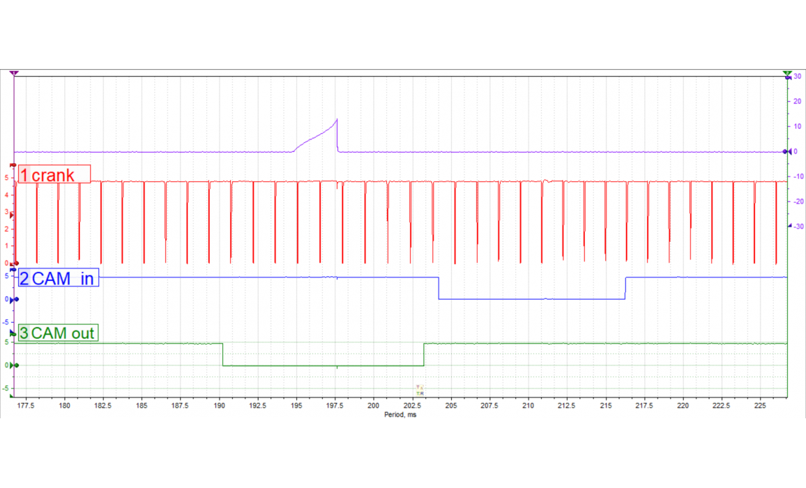Screen dimensions: 806x488
Task: Click the rising edge of the blue CAM in signal
Action: coord(625,288)
